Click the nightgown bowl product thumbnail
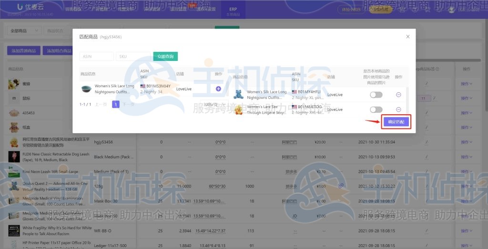The height and width of the screenshot is (249, 488). (86, 89)
